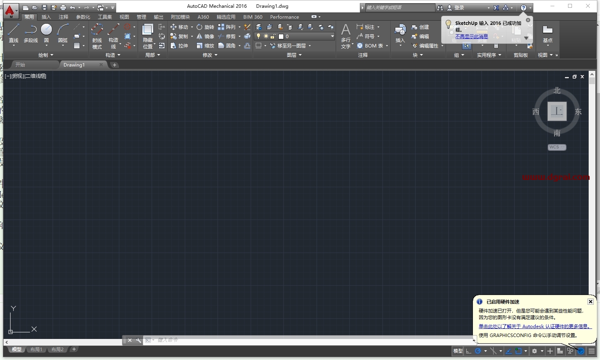Viewport: 600px width, 360px height.
Task: Select the 直线 (Line) tool
Action: coord(14,33)
